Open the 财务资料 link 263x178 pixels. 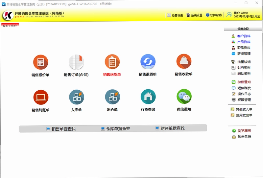pyautogui.click(x=244, y=68)
